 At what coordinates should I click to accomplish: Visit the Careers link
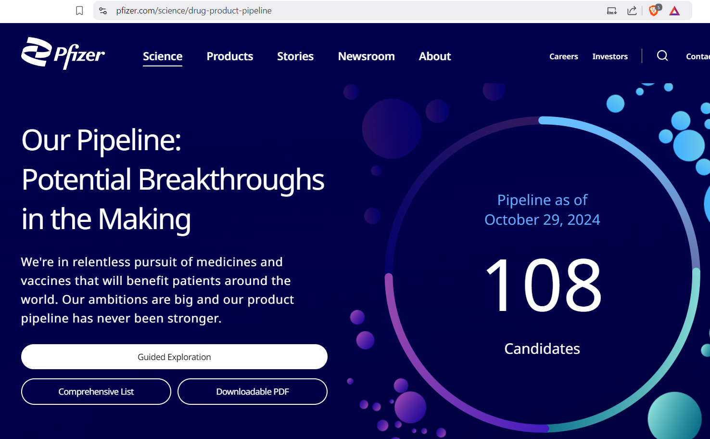pos(564,56)
